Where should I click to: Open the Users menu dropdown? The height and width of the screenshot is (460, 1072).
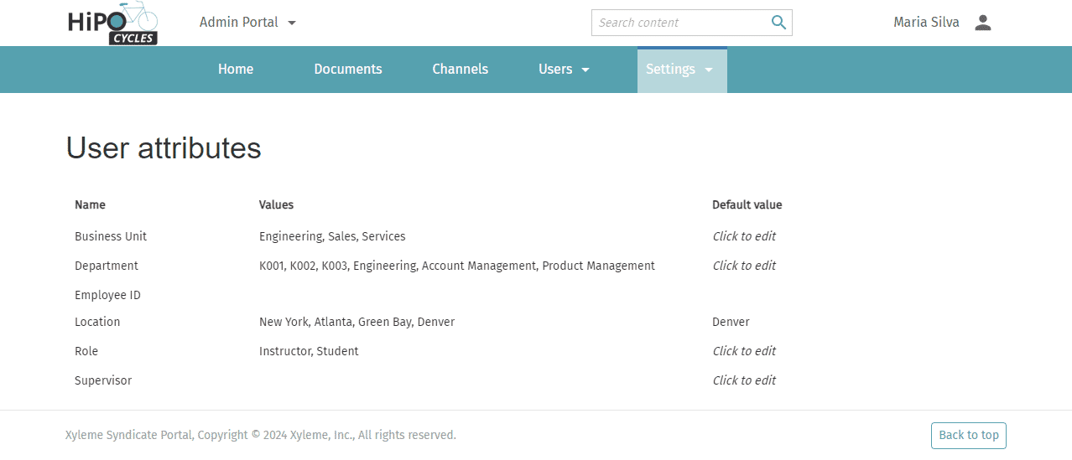[564, 70]
